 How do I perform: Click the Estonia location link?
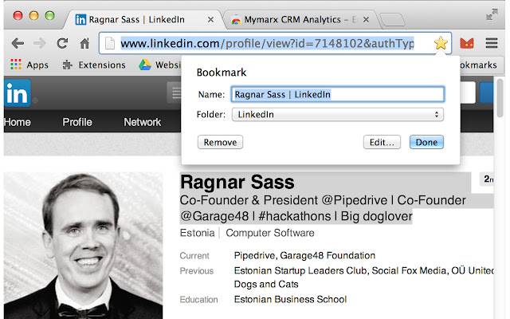coord(197,233)
